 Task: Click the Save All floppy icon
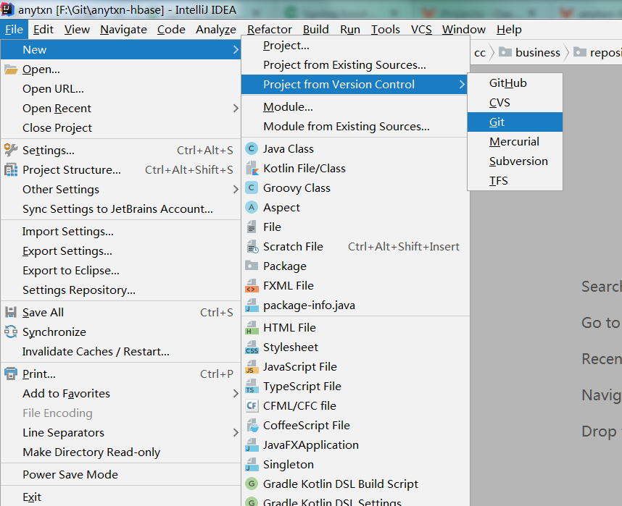tap(11, 312)
